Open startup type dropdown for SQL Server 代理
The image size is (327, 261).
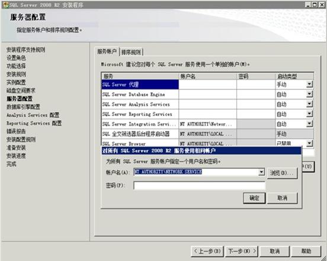tap(309, 85)
